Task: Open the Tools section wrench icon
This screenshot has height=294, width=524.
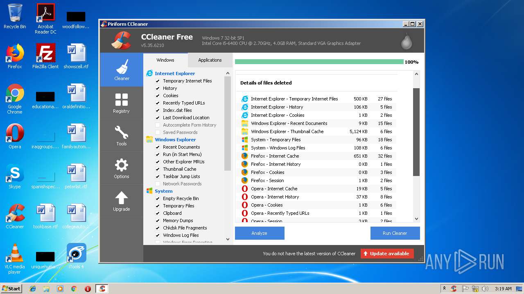Action: coord(122,133)
